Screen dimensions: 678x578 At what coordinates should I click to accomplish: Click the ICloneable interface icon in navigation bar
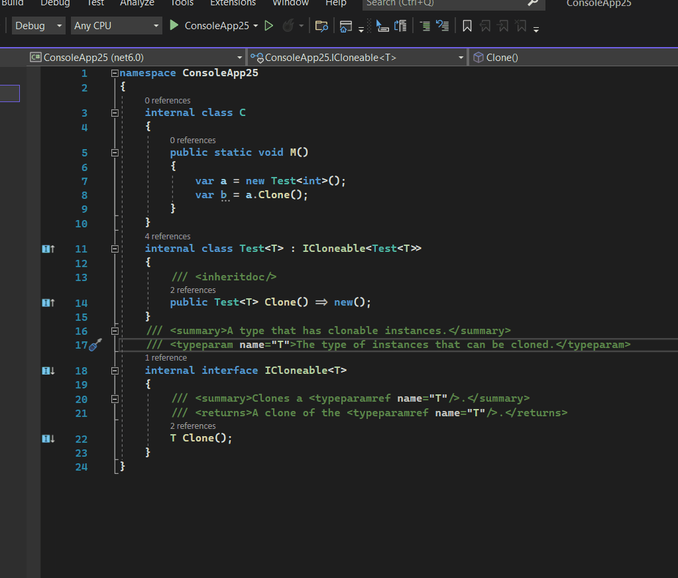pyautogui.click(x=257, y=58)
